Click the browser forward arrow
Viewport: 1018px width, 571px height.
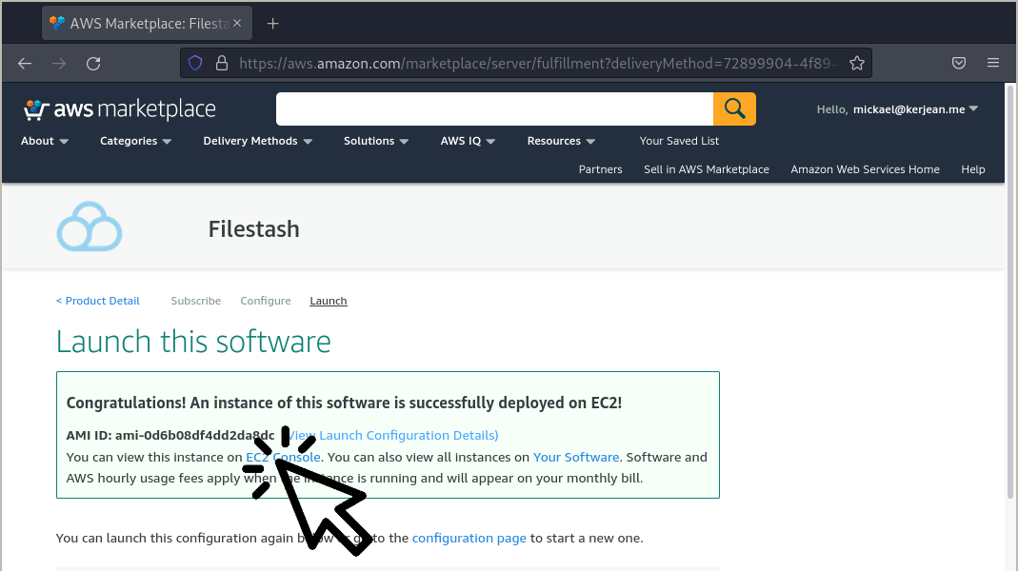[x=59, y=64]
